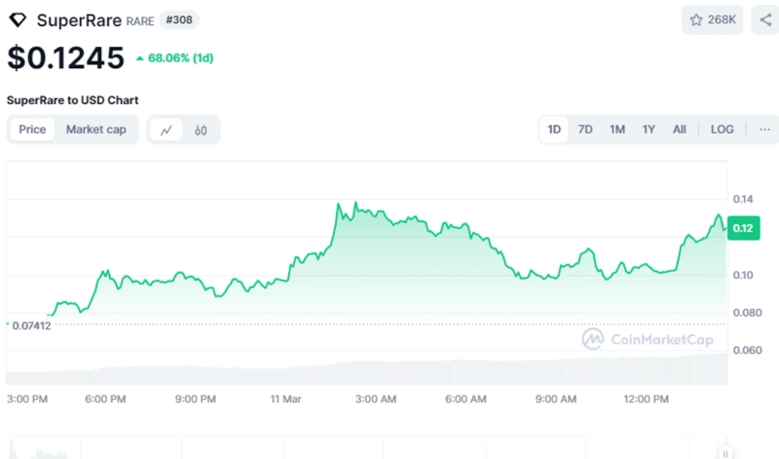Screen dimensions: 779x459
Task: Switch to candlestick chart icon
Action: [201, 130]
